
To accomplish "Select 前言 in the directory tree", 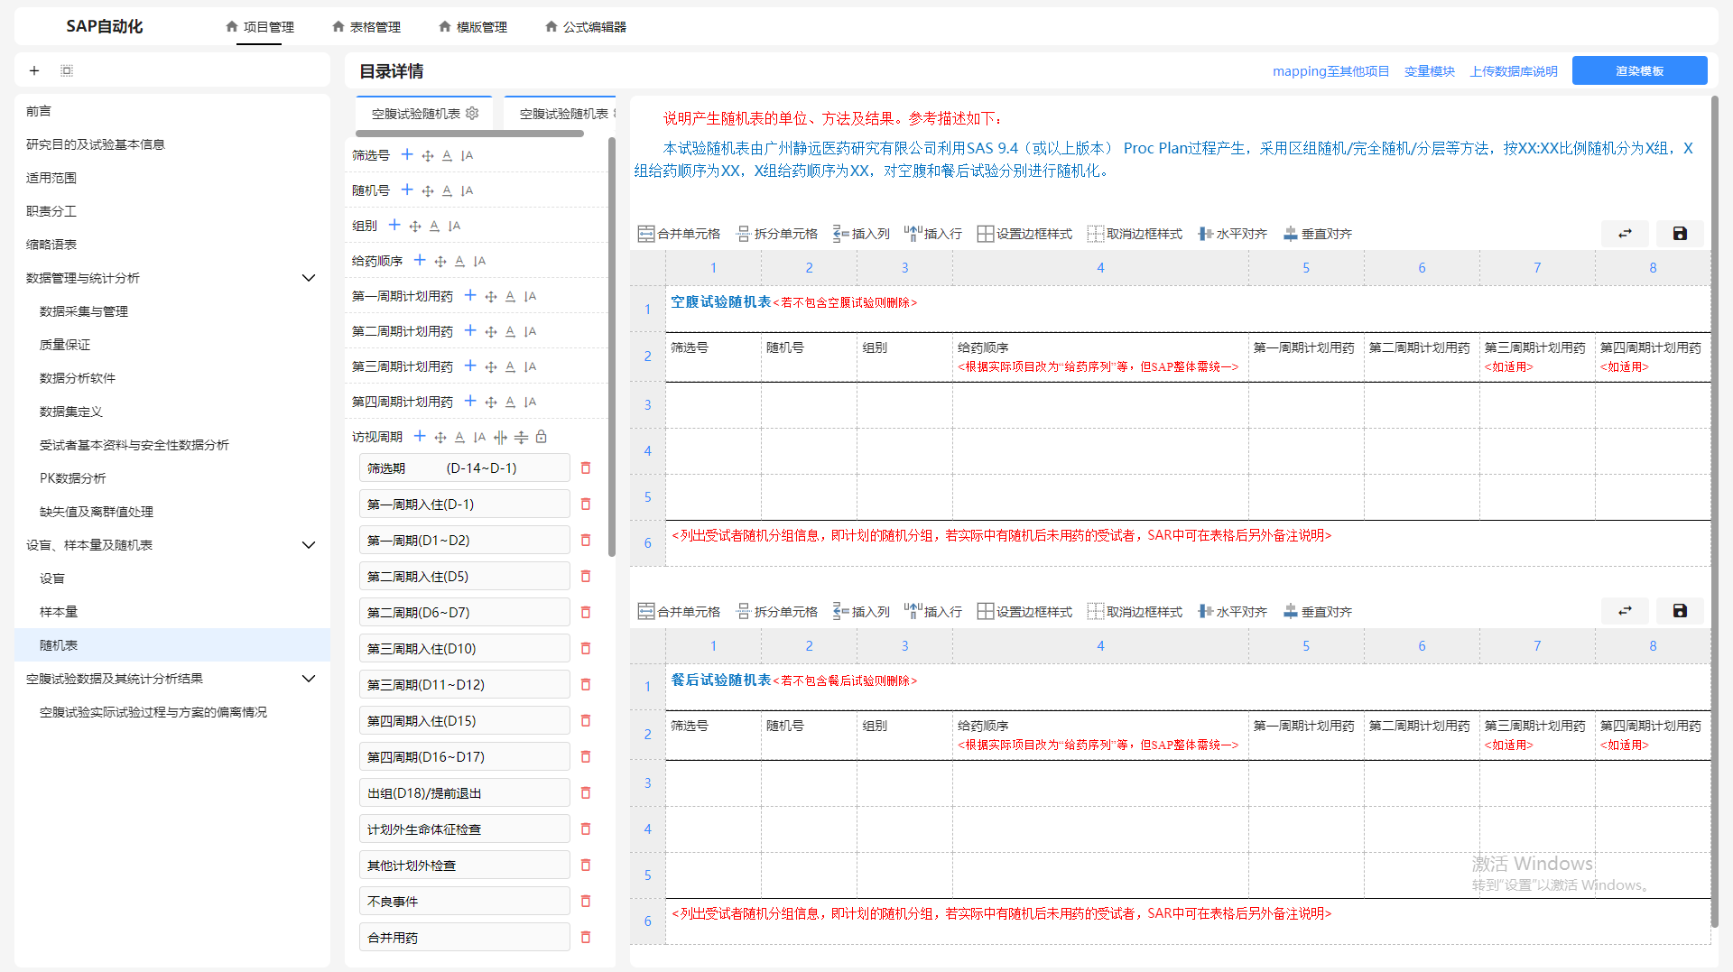I will coord(171,111).
